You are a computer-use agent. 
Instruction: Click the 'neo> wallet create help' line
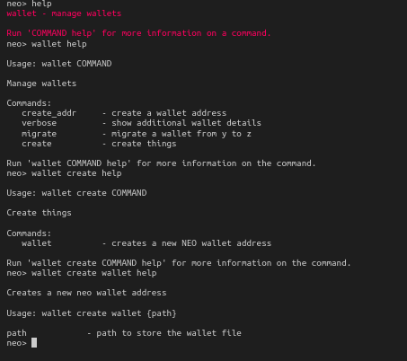pyautogui.click(x=64, y=173)
